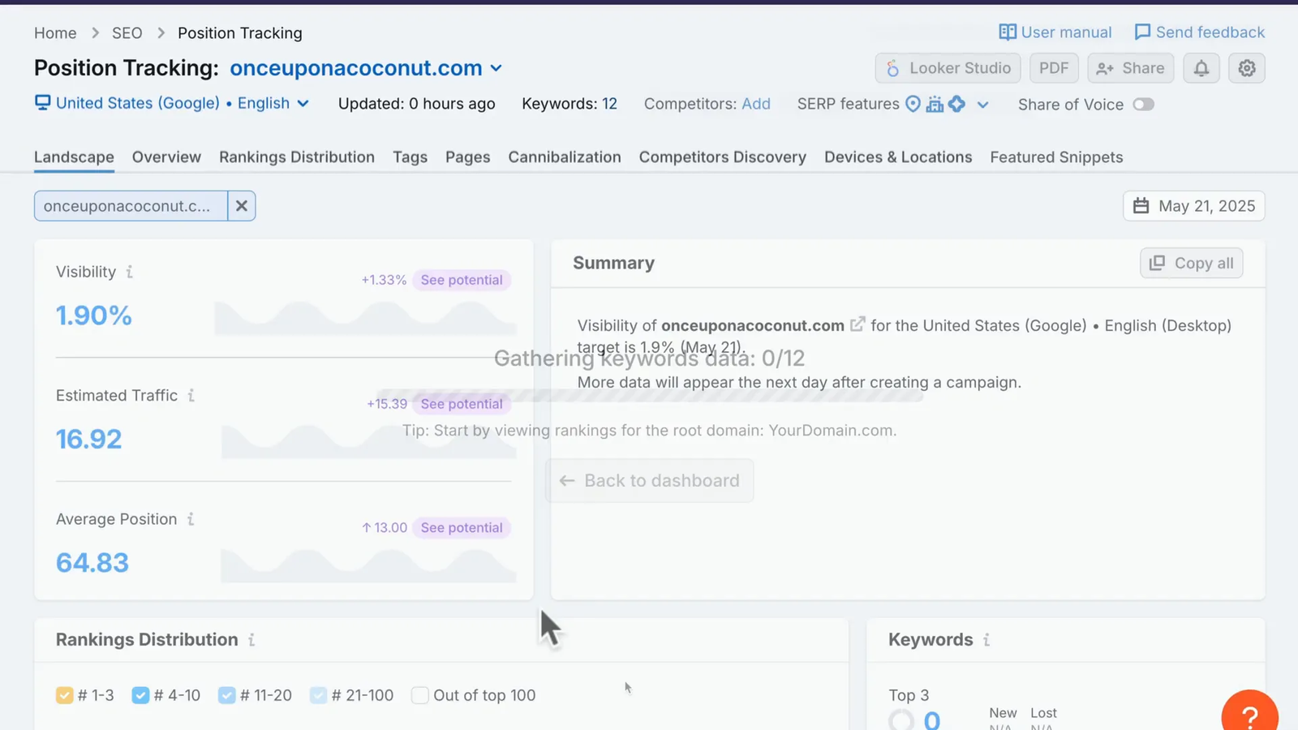Enable the Out of top 100 checkbox

click(419, 695)
